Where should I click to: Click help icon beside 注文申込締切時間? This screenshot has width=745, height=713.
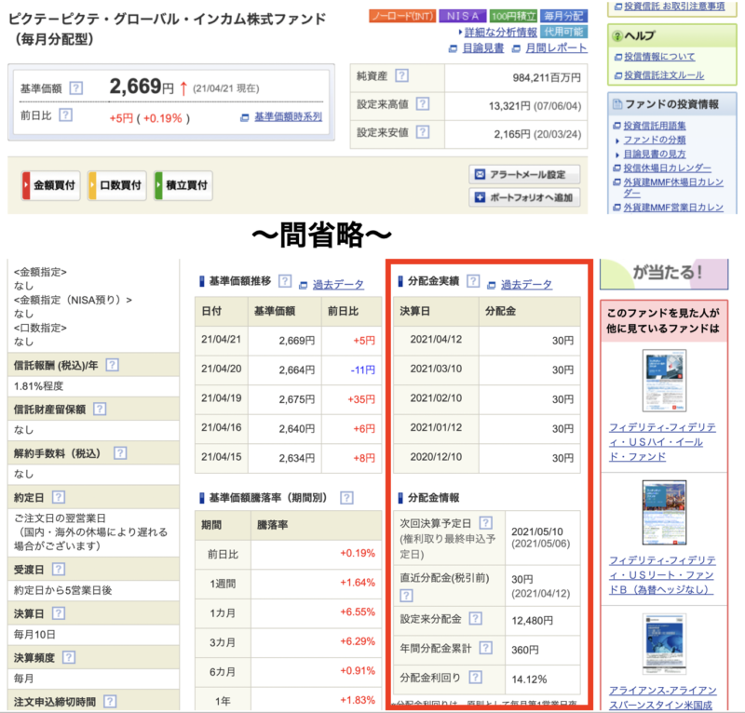click(110, 701)
